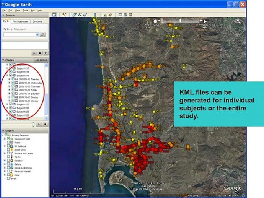Open view in Google Maps toolbar icon
The height and width of the screenshot is (198, 264).
tap(130, 15)
